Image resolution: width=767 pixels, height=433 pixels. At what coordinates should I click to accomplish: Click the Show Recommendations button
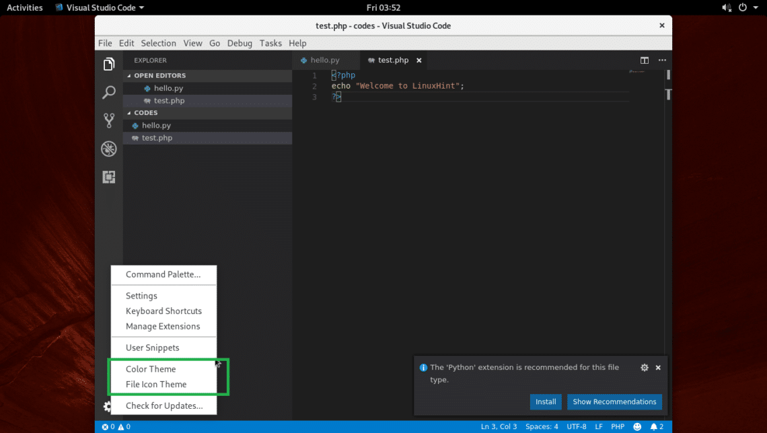pyautogui.click(x=614, y=402)
